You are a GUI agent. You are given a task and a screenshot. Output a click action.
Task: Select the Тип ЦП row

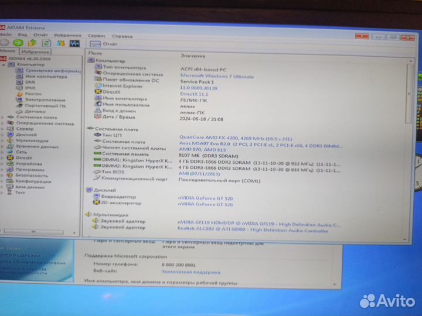pyautogui.click(x=193, y=137)
